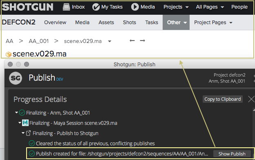The height and width of the screenshot is (160, 255).
Task: Close the Progress Details panel with X
Action: (x=251, y=99)
